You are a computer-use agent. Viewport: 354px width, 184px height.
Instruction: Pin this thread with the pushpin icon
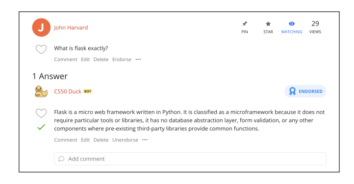point(245,24)
